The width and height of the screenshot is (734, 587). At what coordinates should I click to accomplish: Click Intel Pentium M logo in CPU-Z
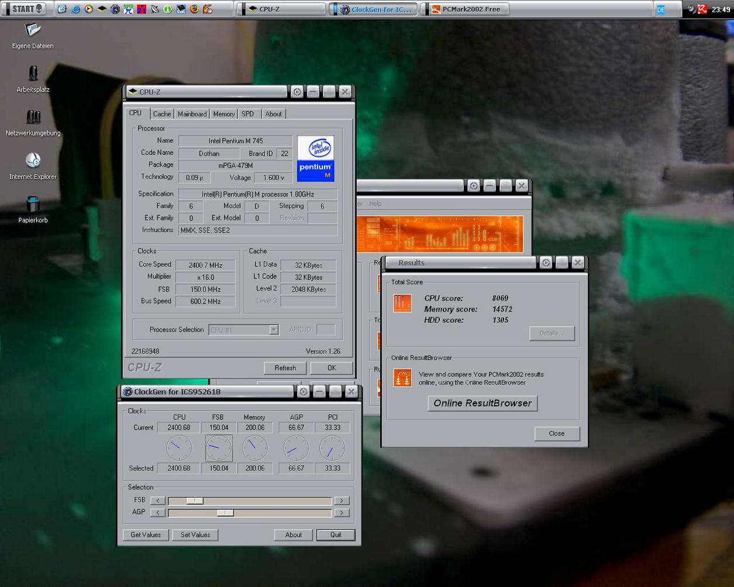pos(316,158)
